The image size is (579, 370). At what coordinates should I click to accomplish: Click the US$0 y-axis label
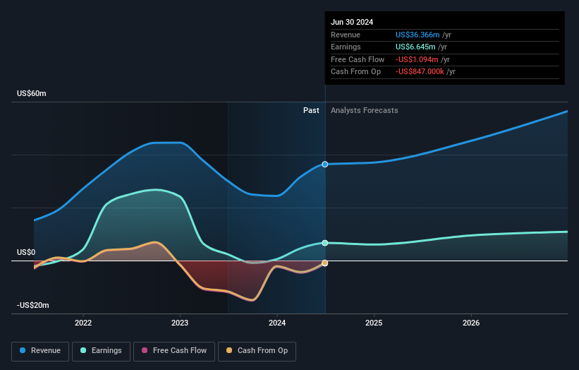click(26, 253)
